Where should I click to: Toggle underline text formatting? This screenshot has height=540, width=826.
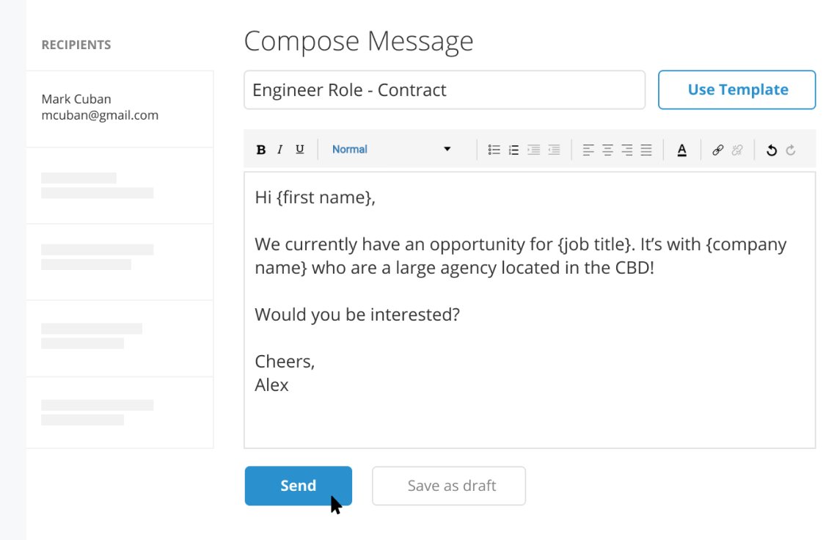point(299,150)
